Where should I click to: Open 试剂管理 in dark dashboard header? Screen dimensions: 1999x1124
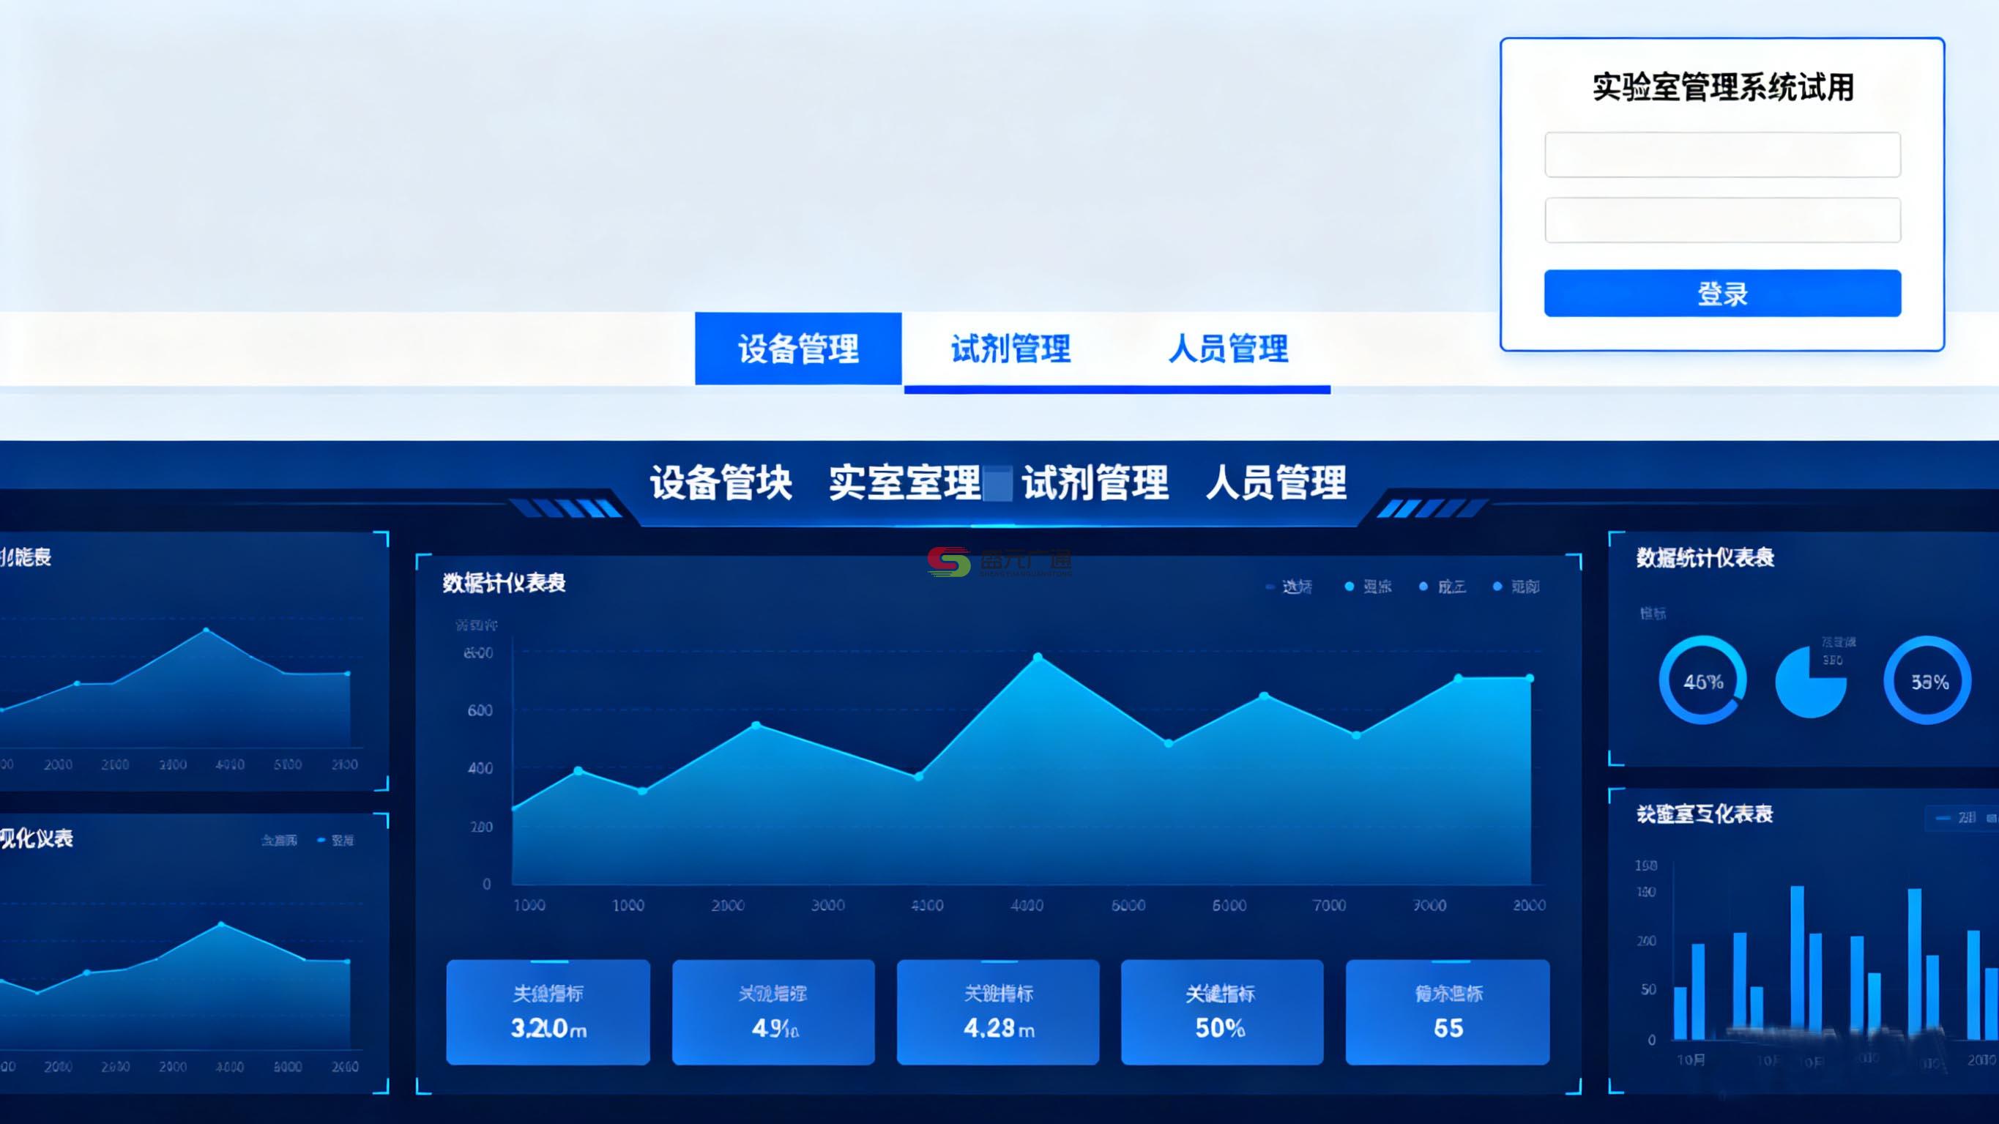click(x=1094, y=483)
